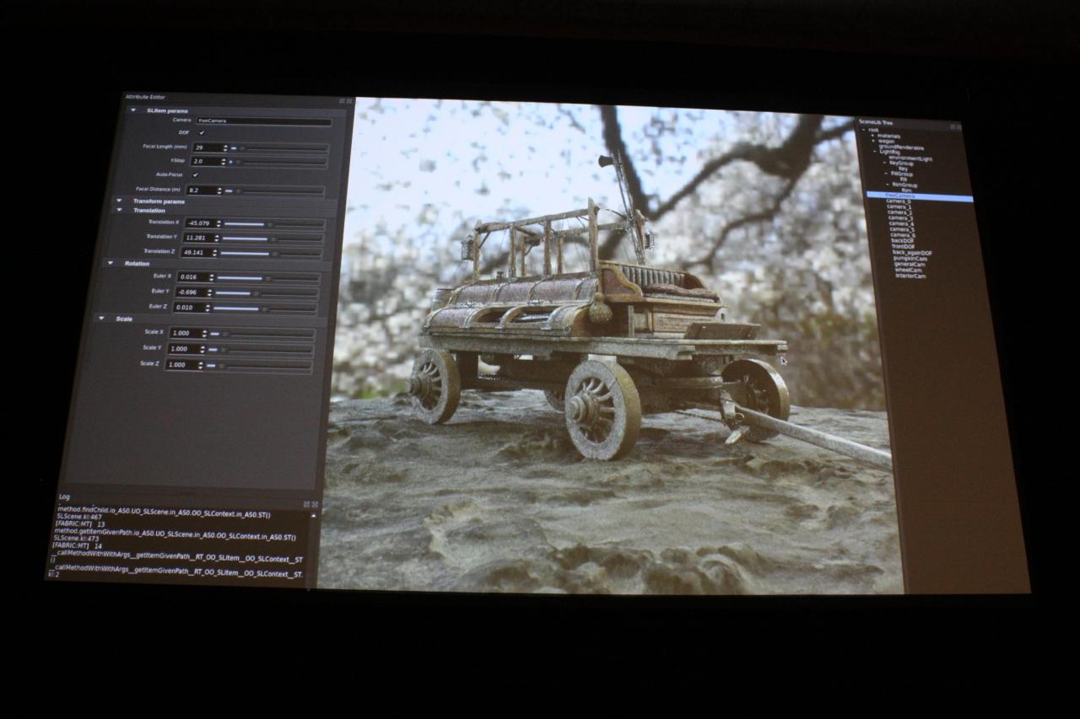Collapse the root node in SceneLib Tree
Screen dimensions: 1080x719
click(863, 130)
